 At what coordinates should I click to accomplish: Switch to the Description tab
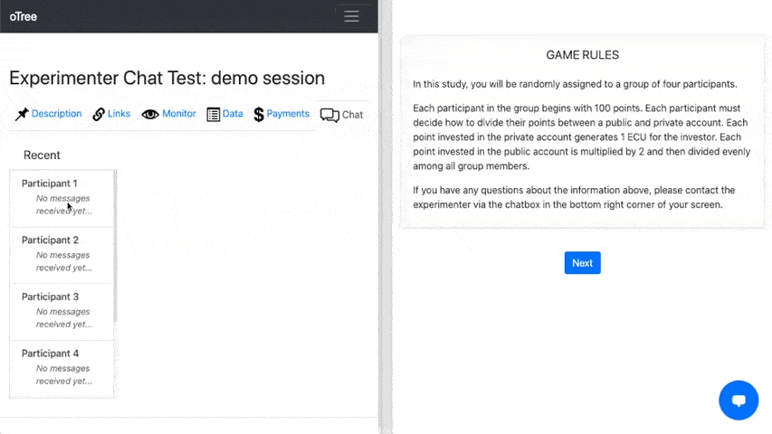56,114
